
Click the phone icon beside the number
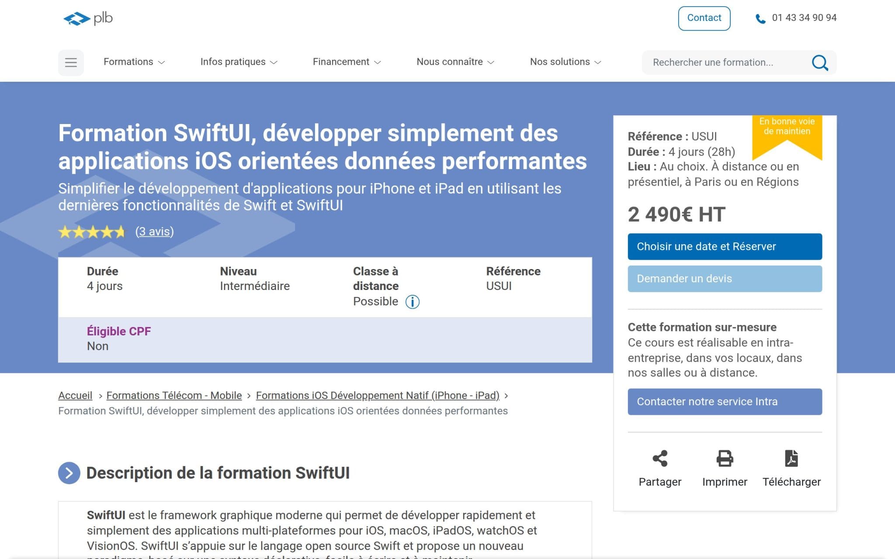pos(760,18)
